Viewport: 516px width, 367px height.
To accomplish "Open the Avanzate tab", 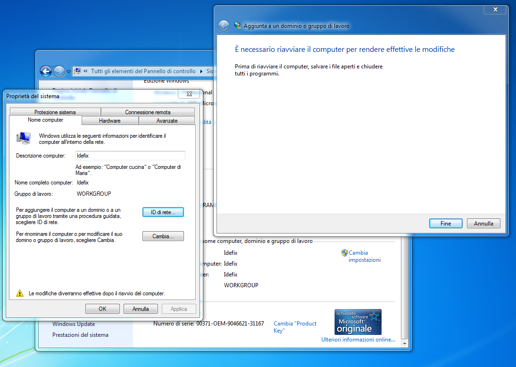I will (x=167, y=121).
